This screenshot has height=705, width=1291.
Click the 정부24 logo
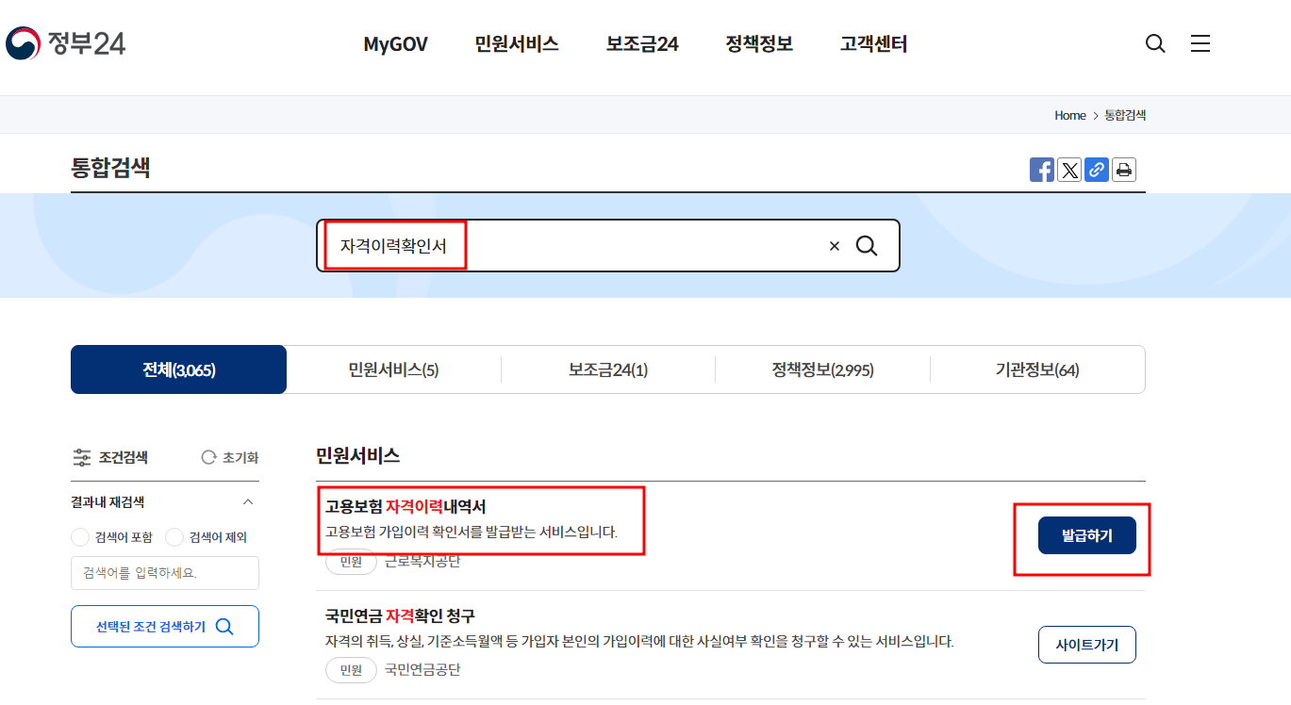(66, 42)
